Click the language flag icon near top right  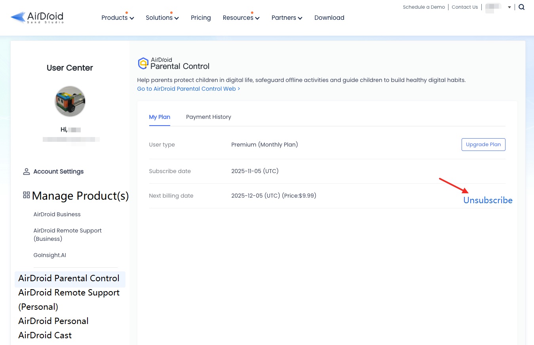pyautogui.click(x=493, y=7)
